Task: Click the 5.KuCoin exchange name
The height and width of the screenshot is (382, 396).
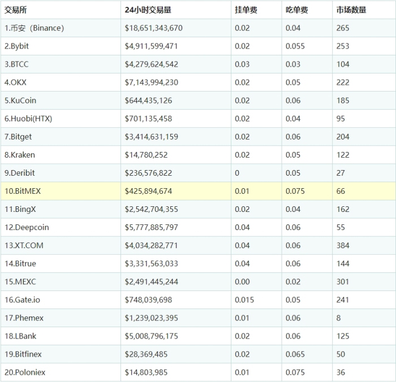Action: pos(20,101)
